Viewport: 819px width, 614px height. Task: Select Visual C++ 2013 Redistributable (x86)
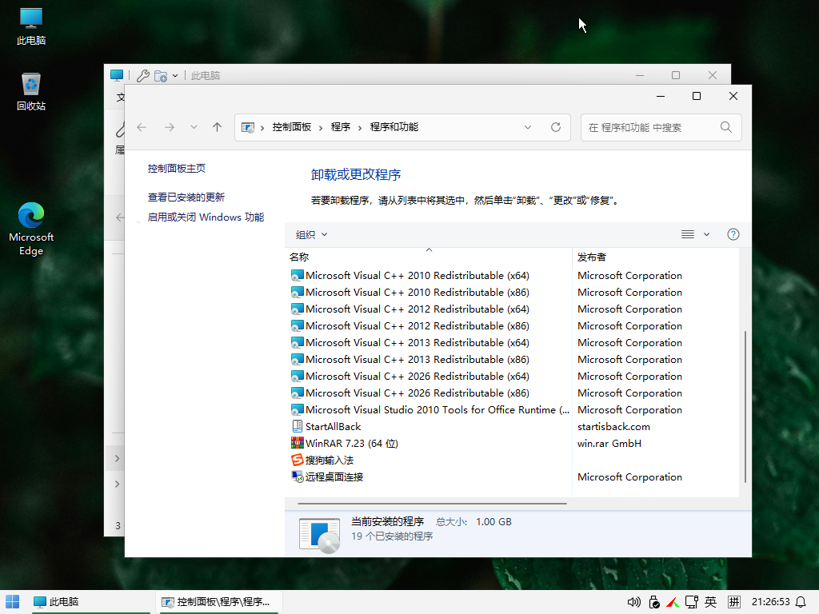click(x=417, y=359)
